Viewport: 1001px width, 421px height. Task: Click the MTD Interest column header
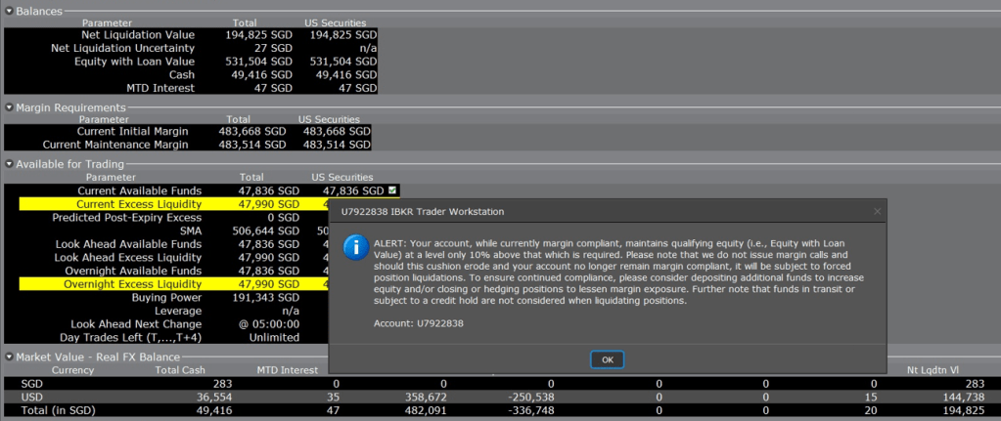click(x=288, y=370)
